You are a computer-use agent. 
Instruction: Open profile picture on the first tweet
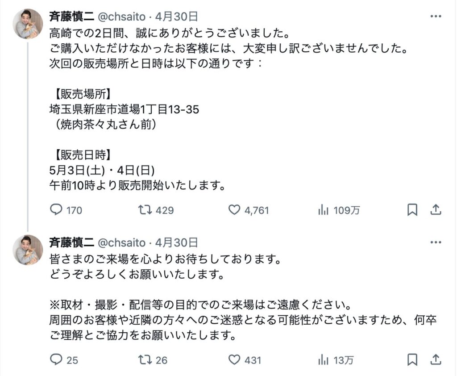coord(28,24)
